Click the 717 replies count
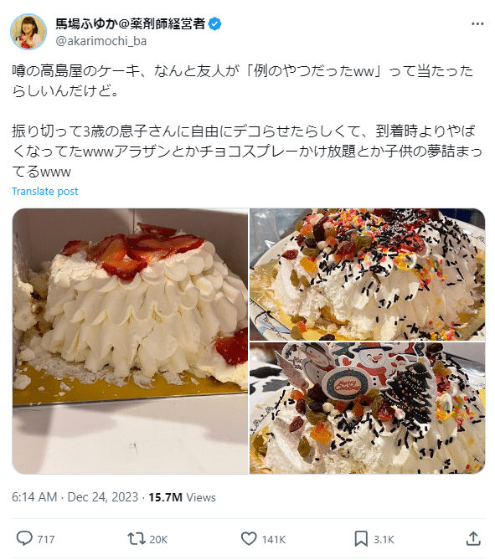The image size is (495, 560). tap(46, 539)
